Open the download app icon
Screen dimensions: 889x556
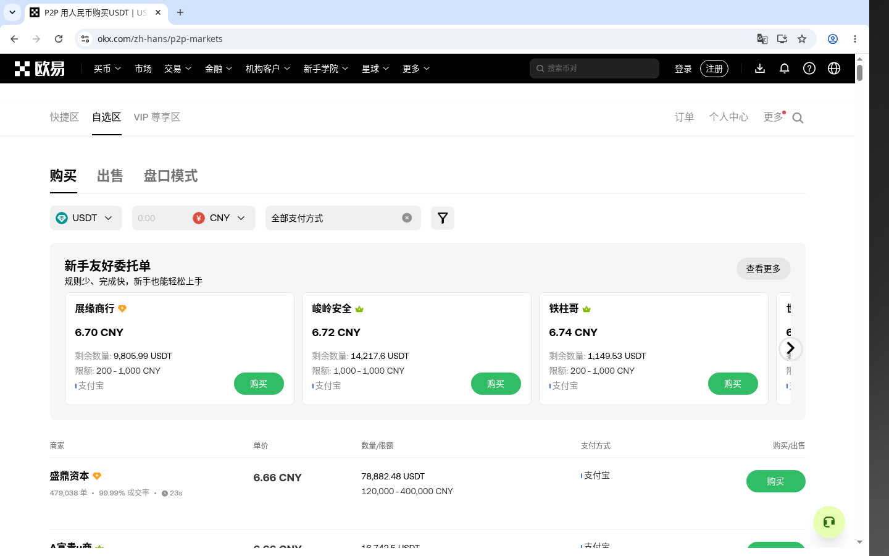point(760,69)
